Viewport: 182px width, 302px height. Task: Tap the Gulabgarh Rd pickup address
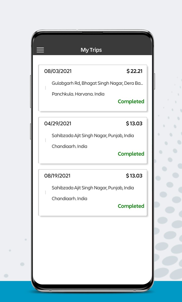click(x=97, y=83)
